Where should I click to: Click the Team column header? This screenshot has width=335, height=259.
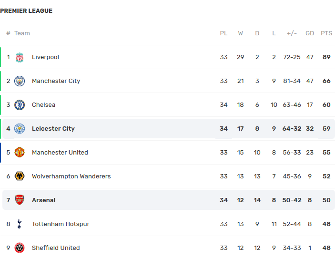22,33
